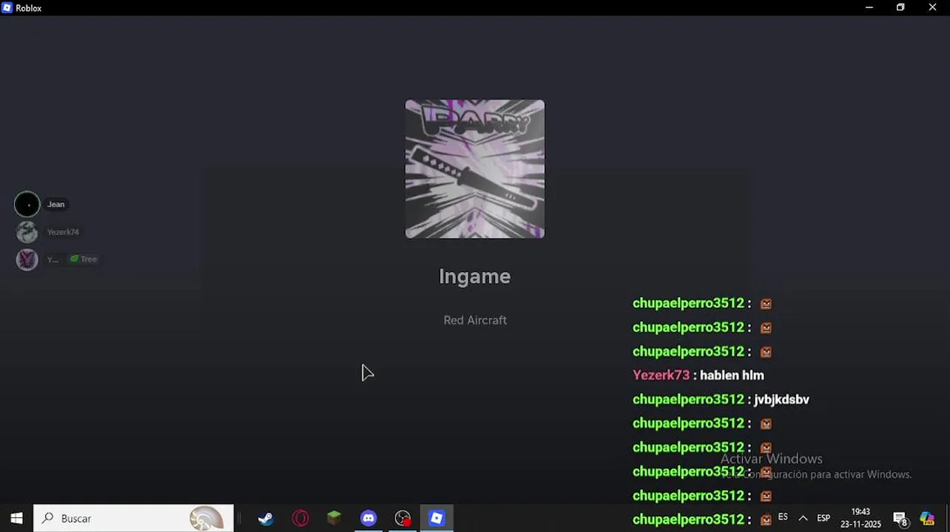Click Yezerk73 'hablen hlm' chat message
The image size is (950, 532).
click(x=698, y=375)
